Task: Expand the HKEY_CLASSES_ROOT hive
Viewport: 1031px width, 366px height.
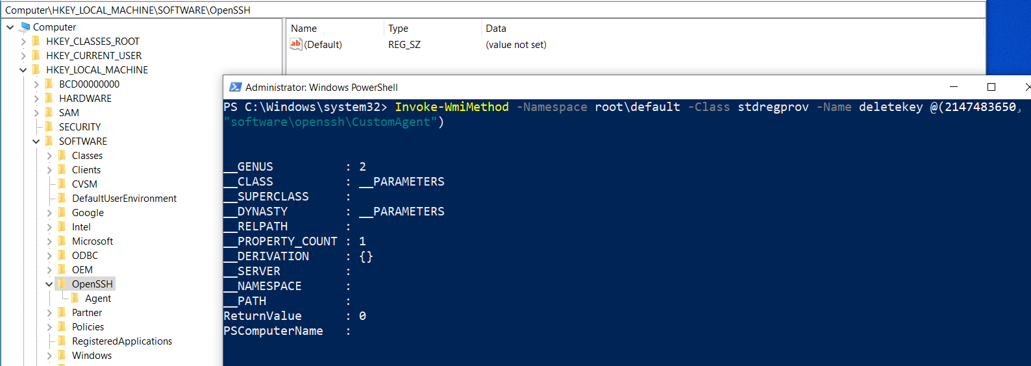Action: pos(23,42)
